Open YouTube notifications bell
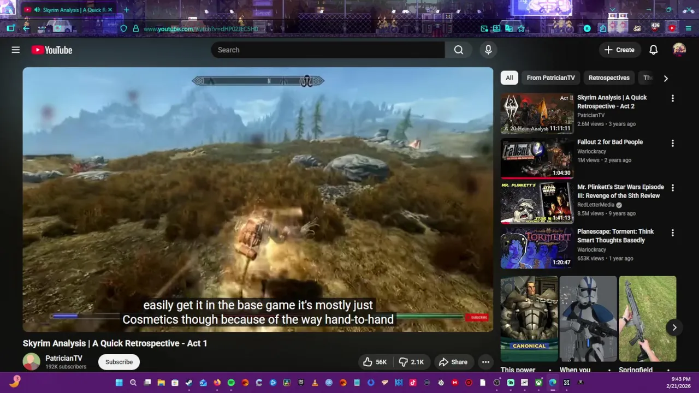The height and width of the screenshot is (393, 699). [x=653, y=50]
